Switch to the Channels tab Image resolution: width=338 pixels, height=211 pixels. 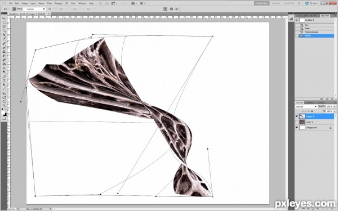pyautogui.click(x=310, y=103)
